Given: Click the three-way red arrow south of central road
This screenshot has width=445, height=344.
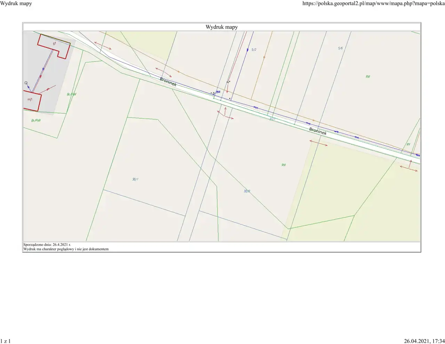Looking at the screenshot, I should [x=225, y=114].
